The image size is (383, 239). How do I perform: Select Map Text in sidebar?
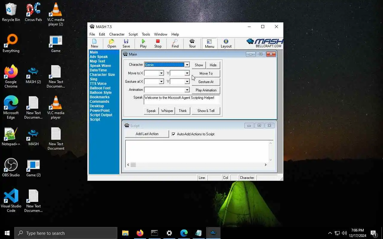(x=98, y=61)
